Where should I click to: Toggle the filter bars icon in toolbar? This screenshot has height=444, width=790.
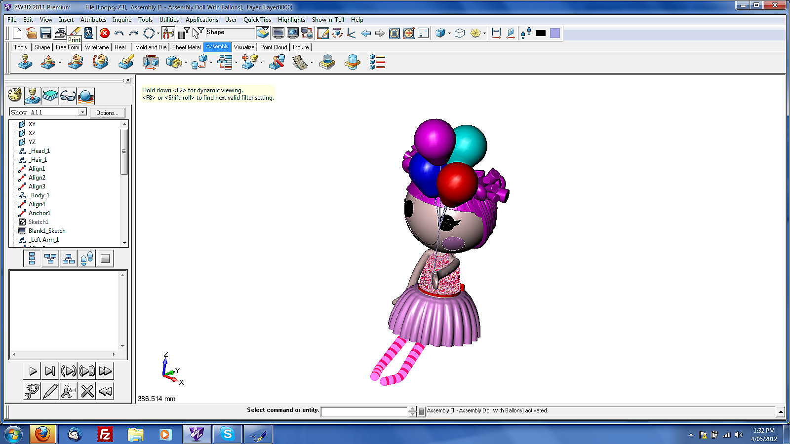pyautogui.click(x=184, y=33)
